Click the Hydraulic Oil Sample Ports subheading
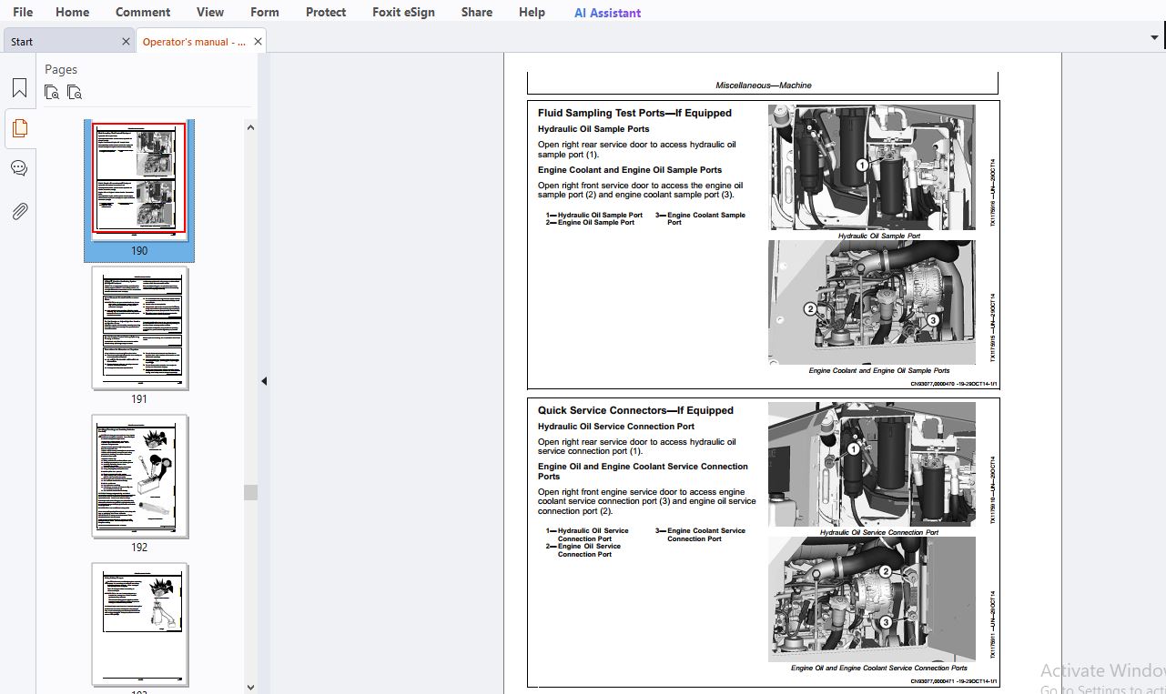This screenshot has width=1166, height=694. (x=593, y=129)
